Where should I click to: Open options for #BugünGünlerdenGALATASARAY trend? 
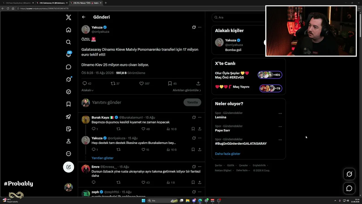click(x=280, y=140)
